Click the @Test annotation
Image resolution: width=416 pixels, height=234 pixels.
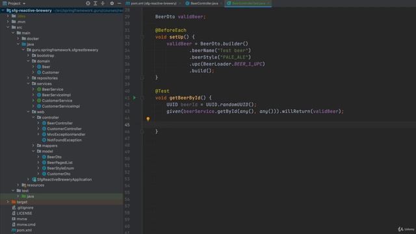(x=162, y=91)
